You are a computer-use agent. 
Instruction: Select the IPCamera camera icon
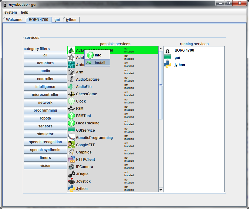pos(71,167)
